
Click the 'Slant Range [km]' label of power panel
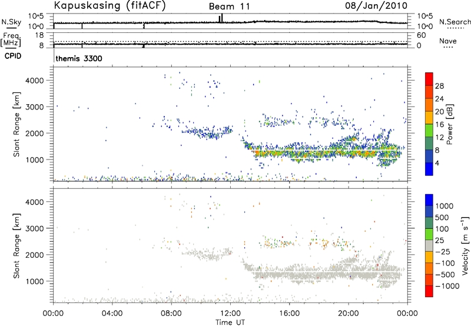click(x=16, y=124)
